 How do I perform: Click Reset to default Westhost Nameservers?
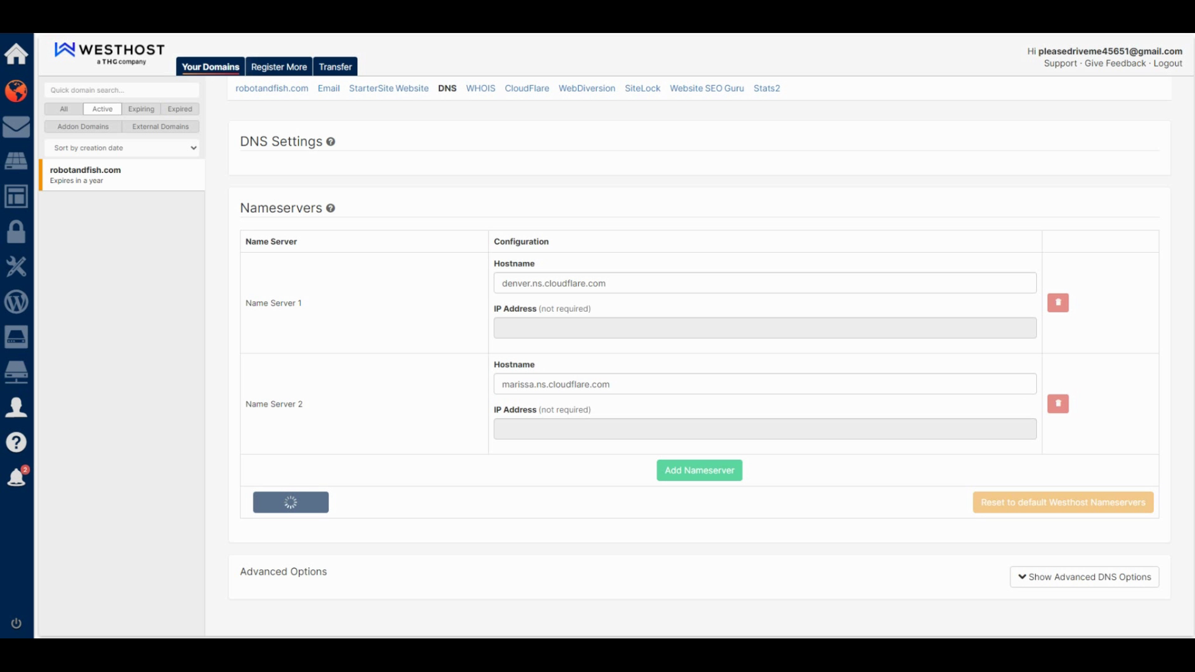[x=1062, y=502]
